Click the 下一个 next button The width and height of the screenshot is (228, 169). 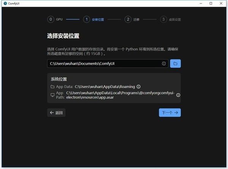click(170, 113)
